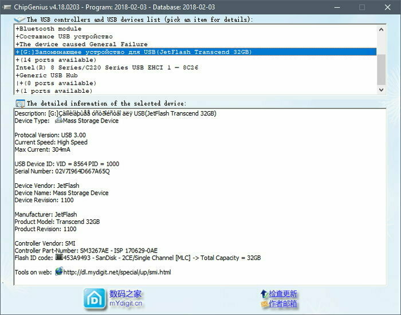The image size is (401, 315).
Task: Select The device caused General Failure entry
Action: pos(195,44)
